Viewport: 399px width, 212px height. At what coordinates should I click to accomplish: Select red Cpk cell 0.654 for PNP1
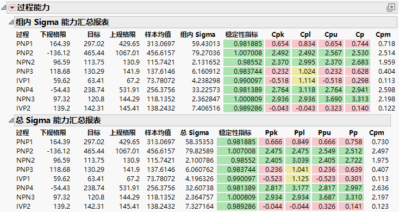click(278, 44)
